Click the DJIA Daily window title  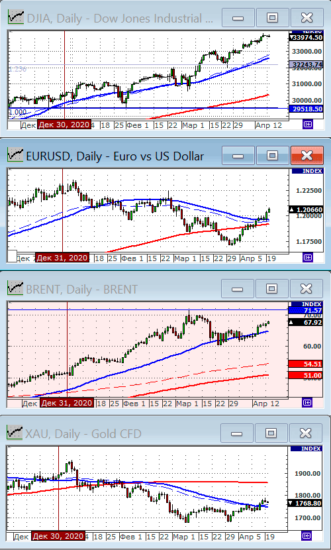[x=120, y=19]
